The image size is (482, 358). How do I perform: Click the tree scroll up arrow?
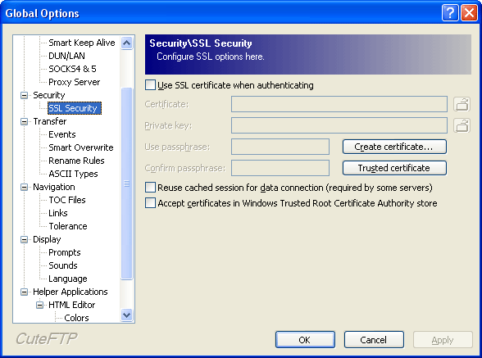pos(126,43)
